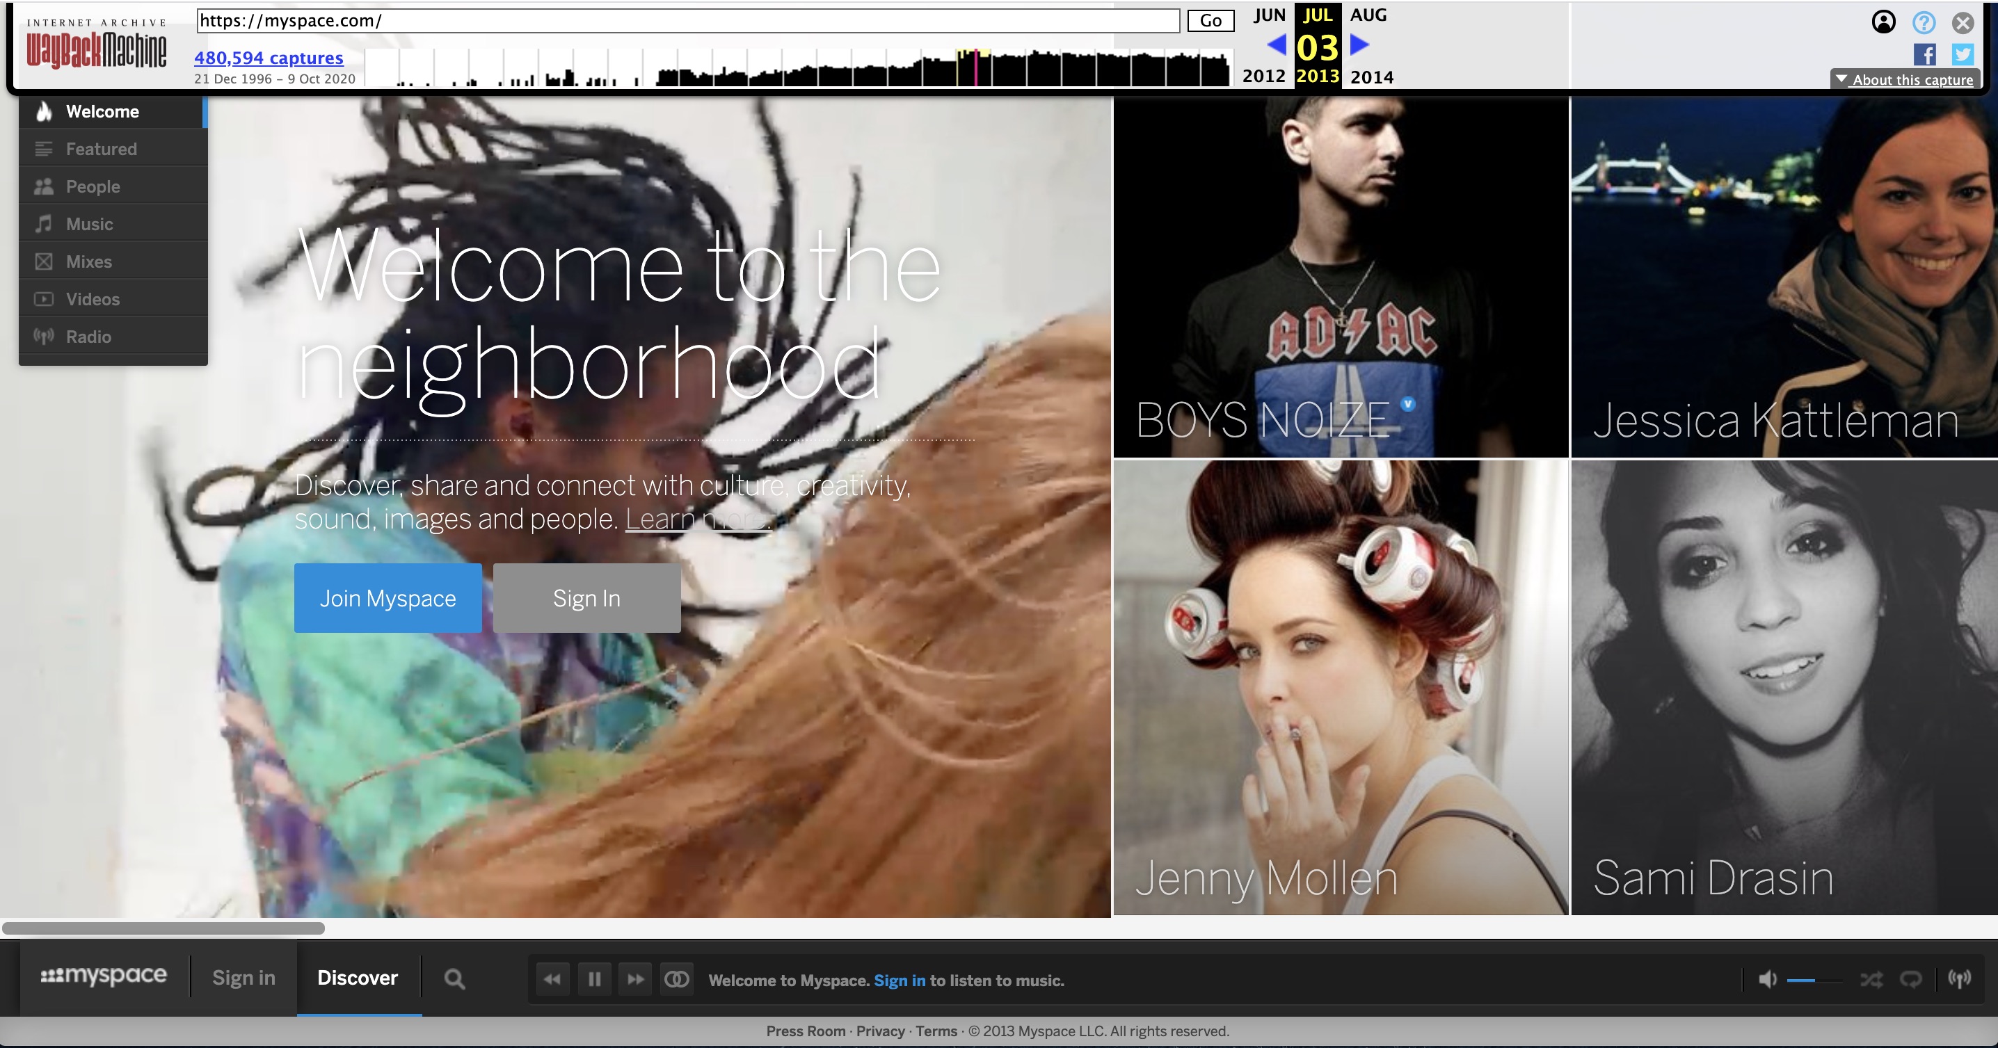Viewport: 1998px width, 1048px height.
Task: Open the Videos section from sidebar
Action: click(93, 298)
